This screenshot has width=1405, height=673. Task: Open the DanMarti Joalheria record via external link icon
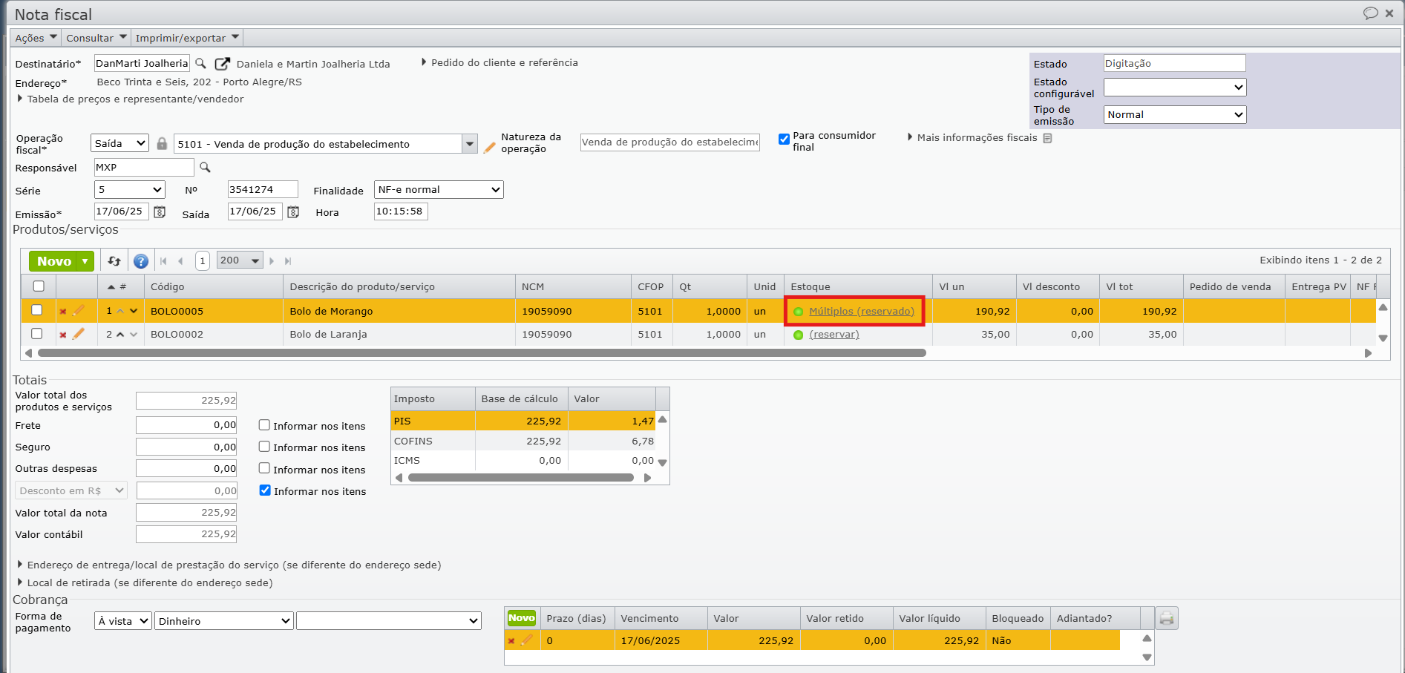[222, 64]
